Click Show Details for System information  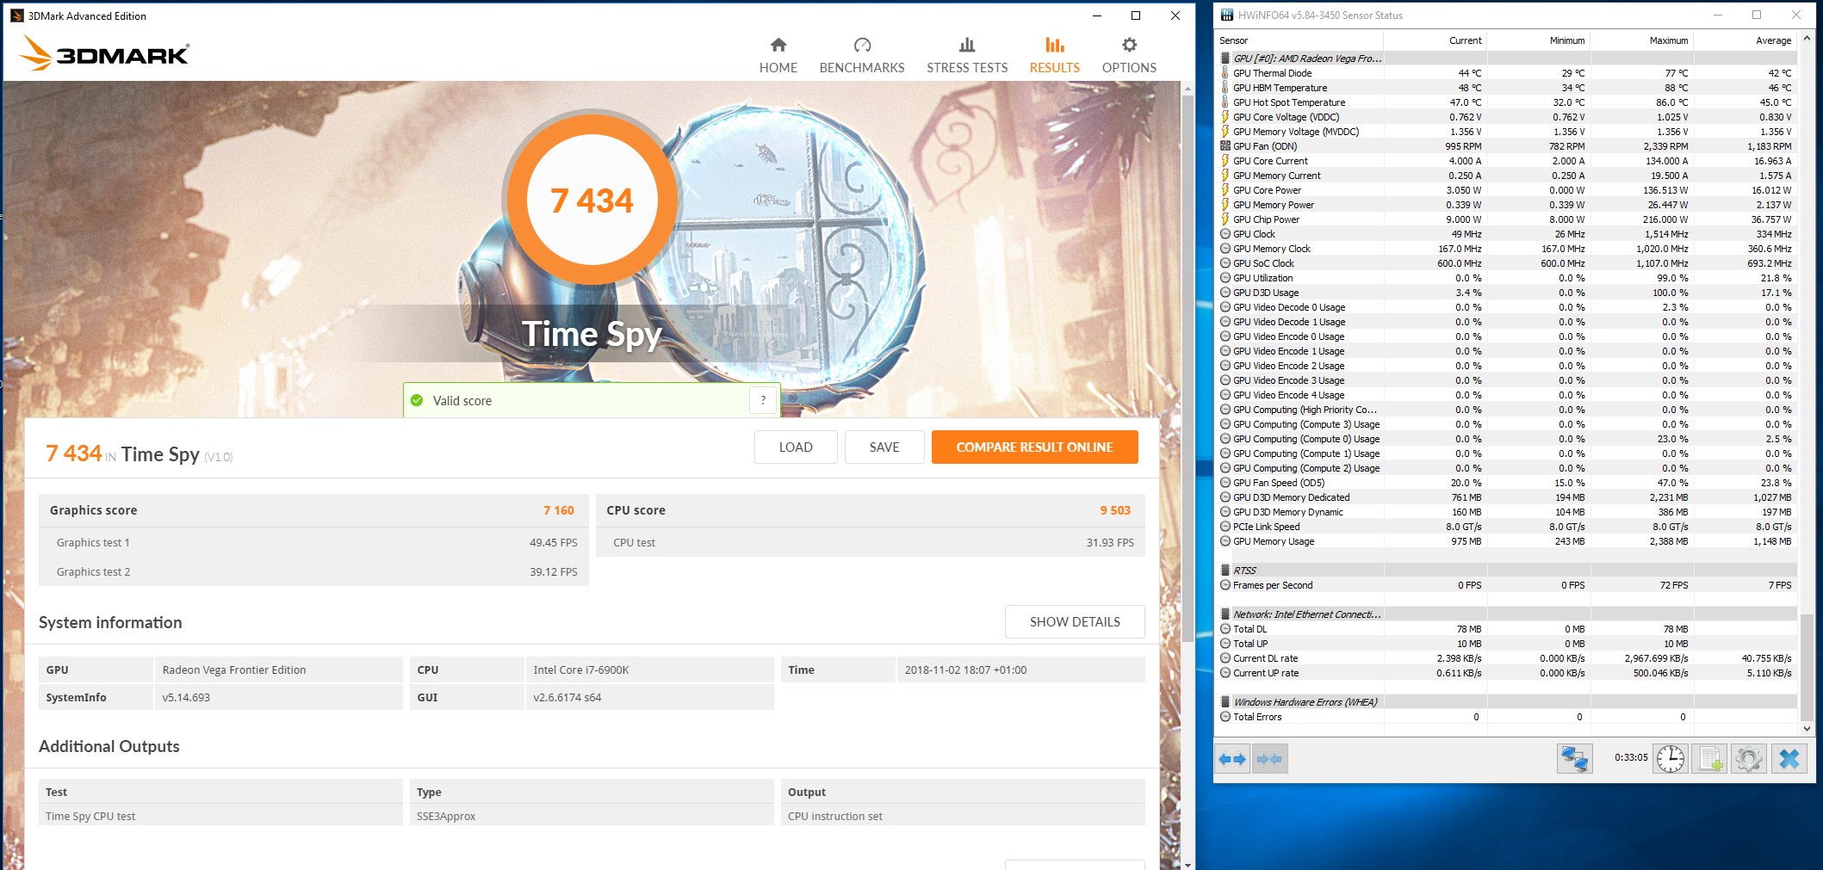[x=1075, y=621]
